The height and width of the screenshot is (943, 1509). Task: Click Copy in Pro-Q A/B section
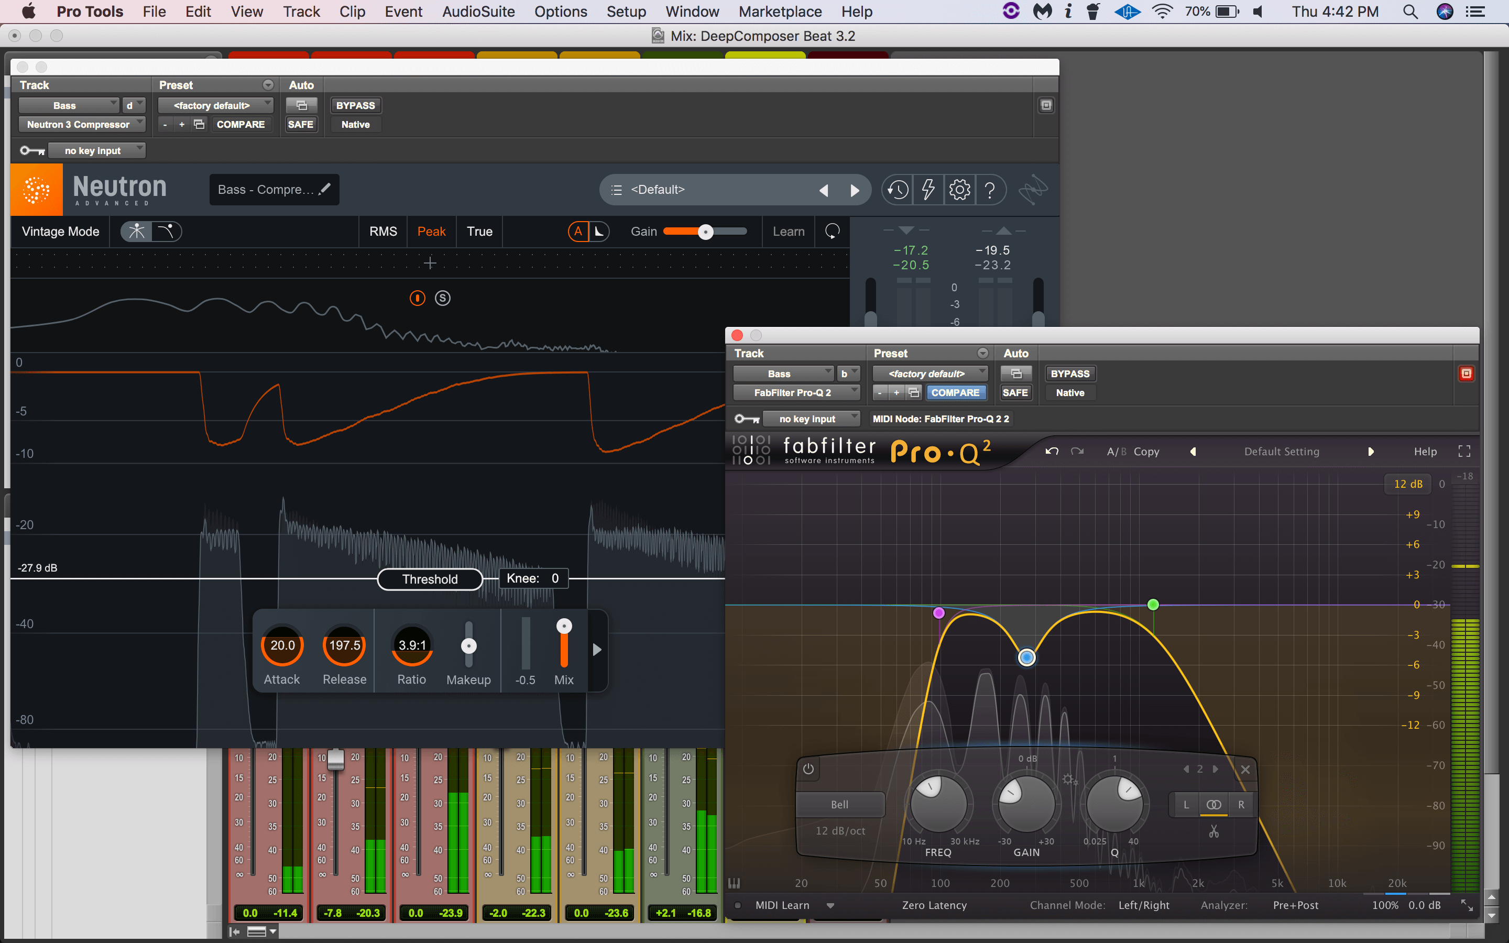1146,452
